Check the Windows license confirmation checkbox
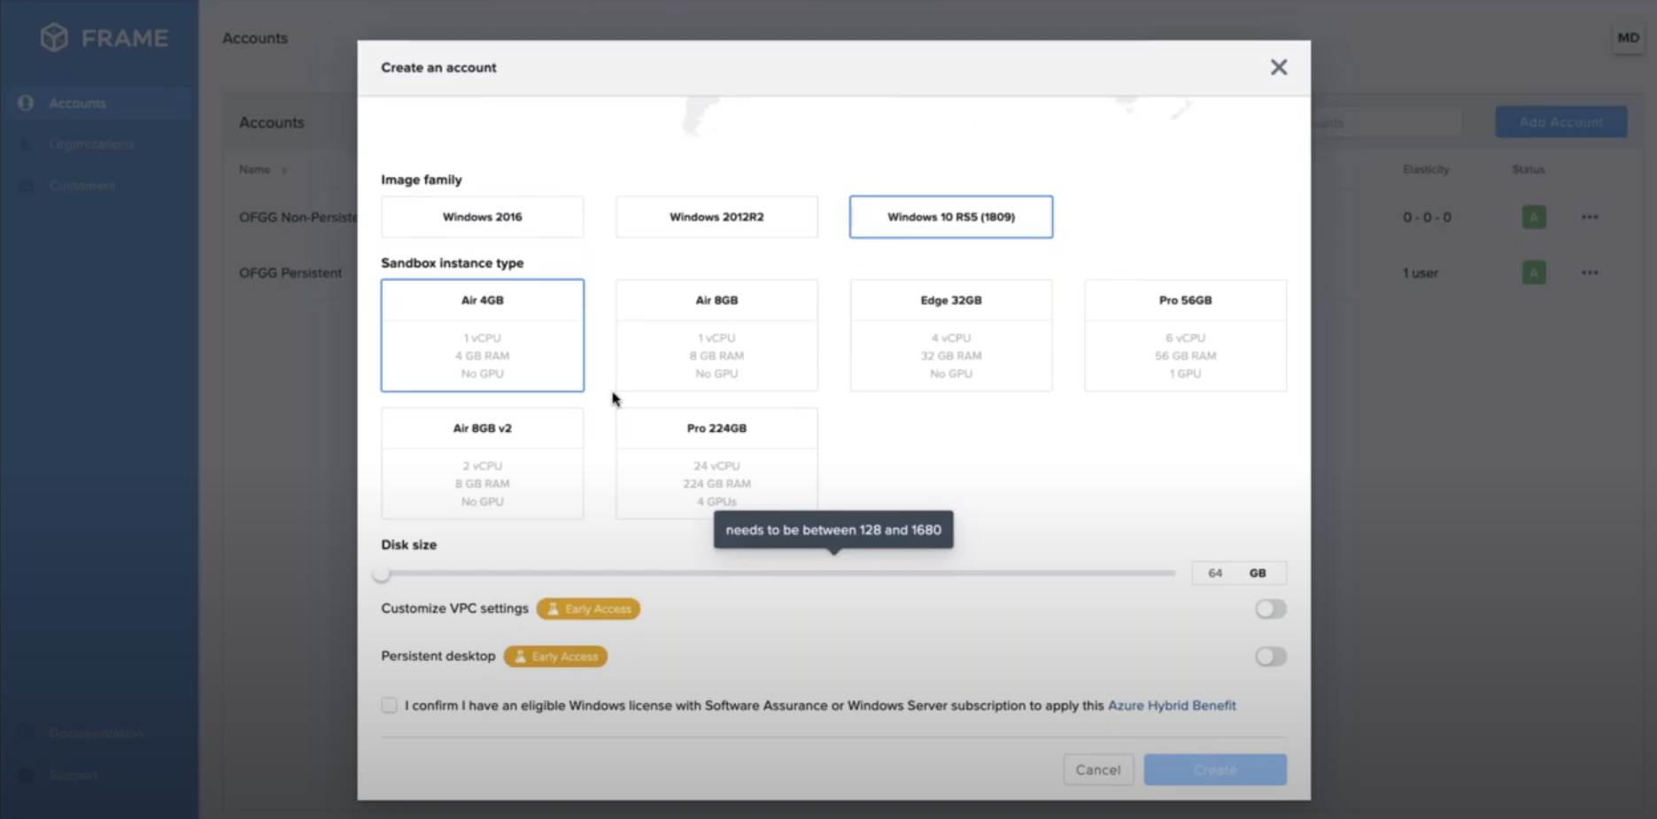Viewport: 1657px width, 819px height. 389,706
